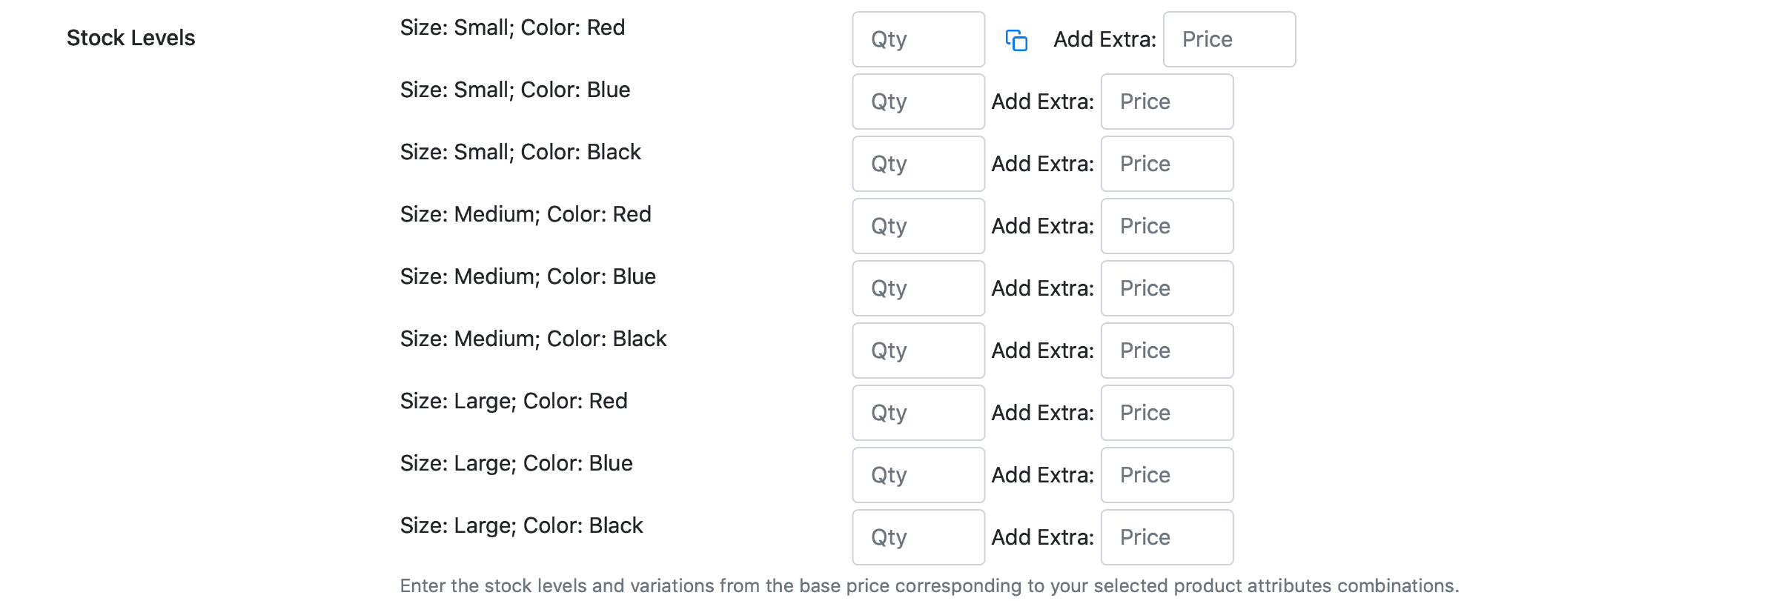Click the Stock Levels section label
The width and height of the screenshot is (1779, 601).
pos(130,38)
